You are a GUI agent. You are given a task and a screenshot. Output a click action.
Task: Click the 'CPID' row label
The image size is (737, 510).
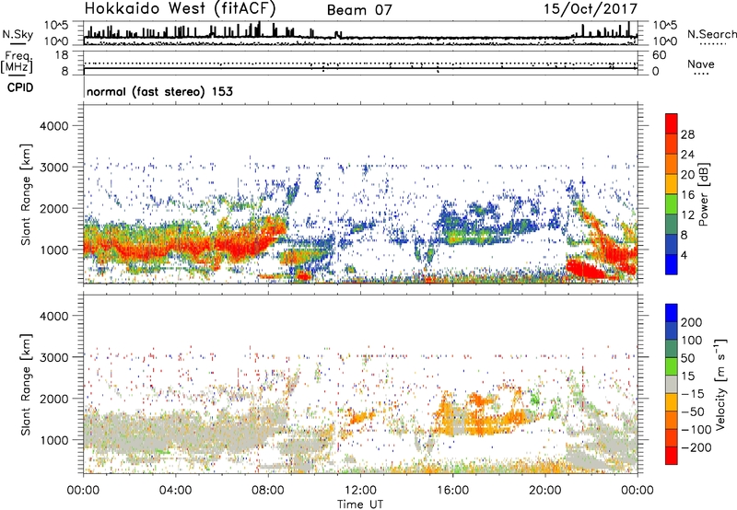[x=20, y=87]
